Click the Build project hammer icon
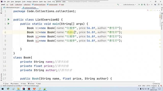 click(x=118, y=5)
